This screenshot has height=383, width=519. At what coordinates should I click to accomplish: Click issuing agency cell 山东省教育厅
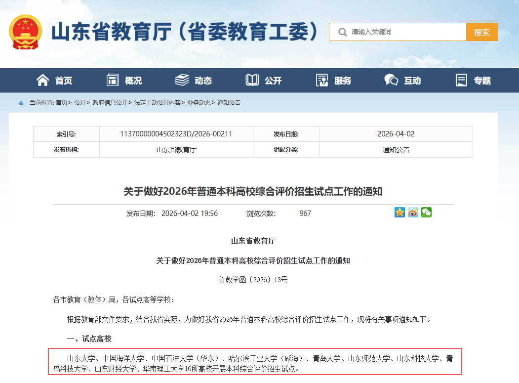tap(176, 150)
